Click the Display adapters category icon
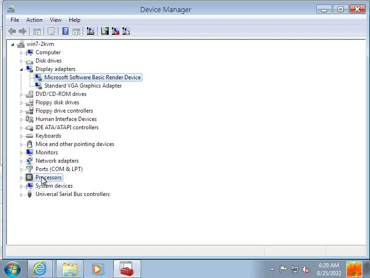The width and height of the screenshot is (370, 278). pyautogui.click(x=30, y=69)
